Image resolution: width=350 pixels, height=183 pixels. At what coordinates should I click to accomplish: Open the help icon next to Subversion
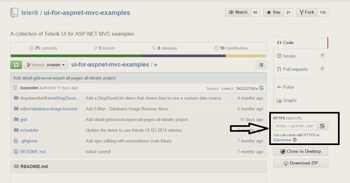(295, 140)
